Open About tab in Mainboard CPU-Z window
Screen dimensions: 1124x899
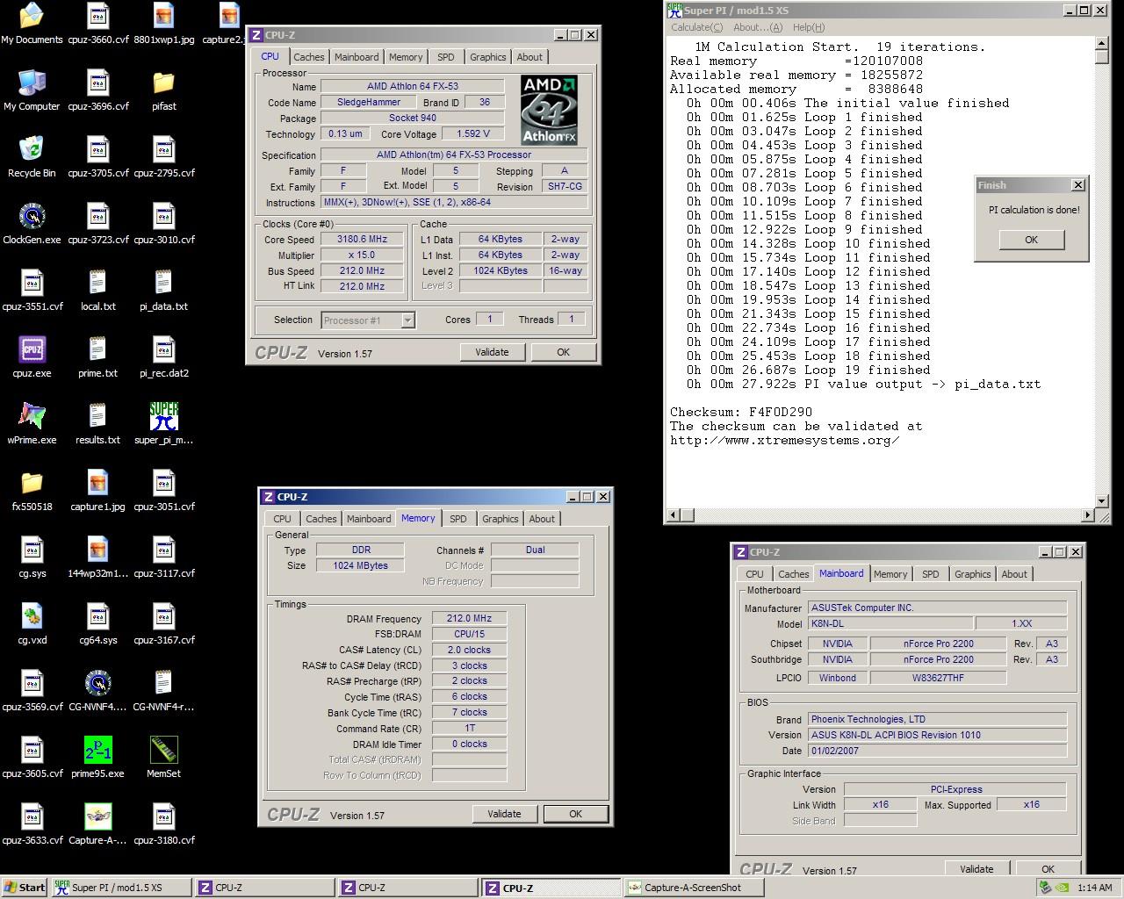1014,574
